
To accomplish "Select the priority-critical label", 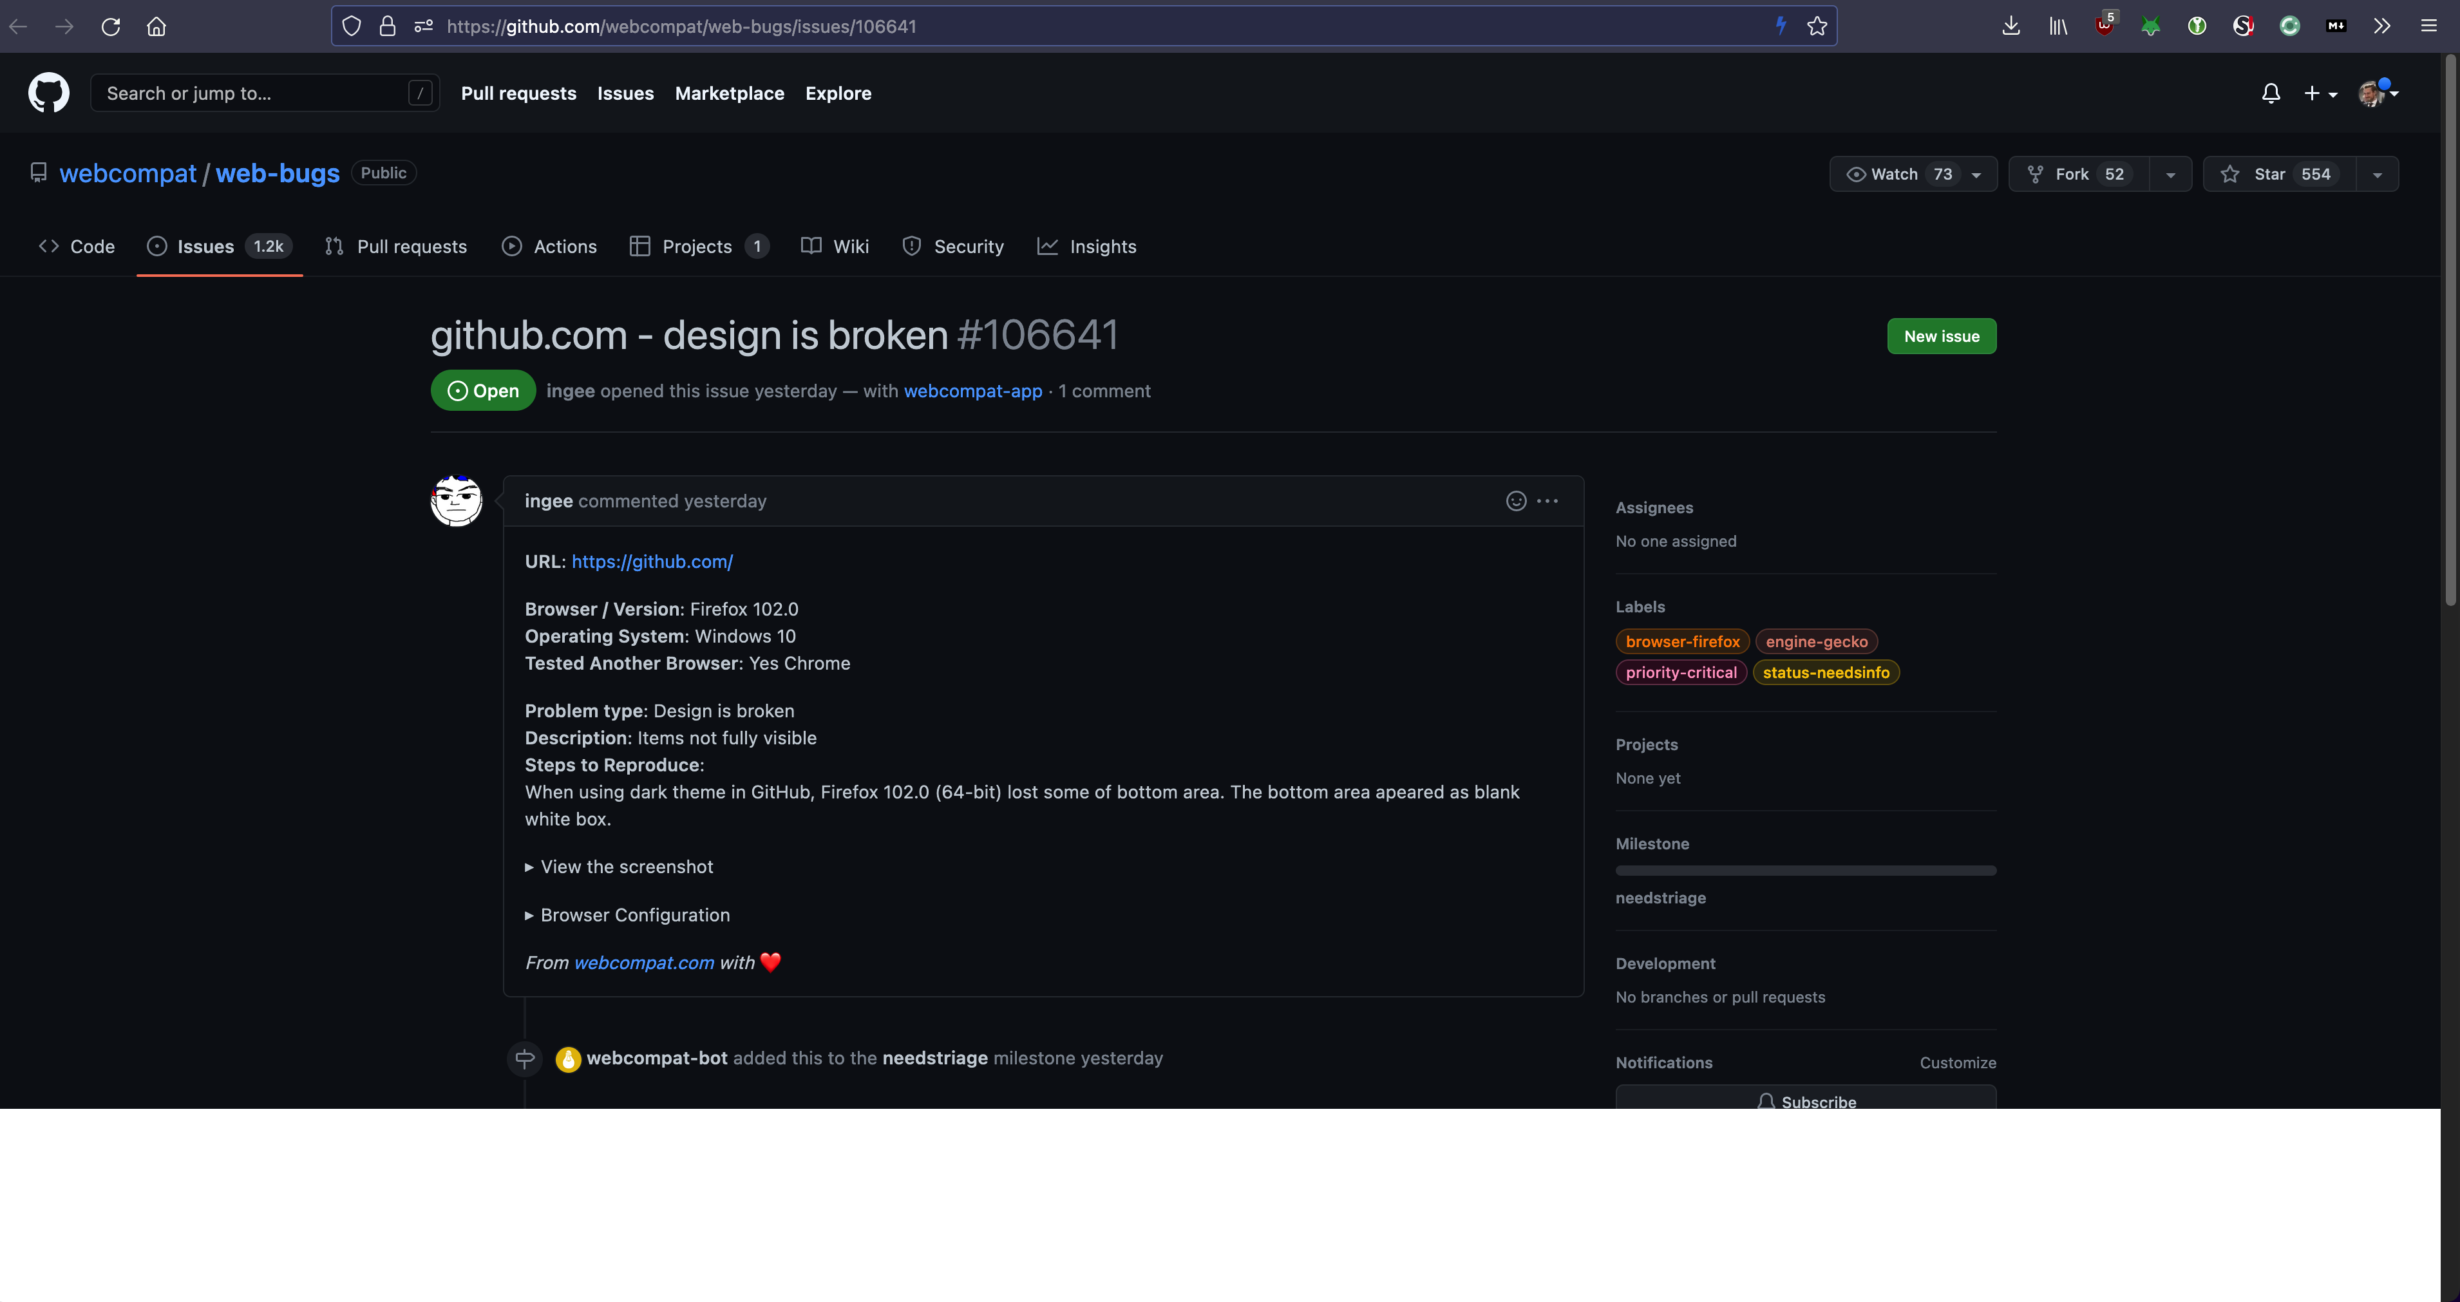I will pyautogui.click(x=1679, y=672).
